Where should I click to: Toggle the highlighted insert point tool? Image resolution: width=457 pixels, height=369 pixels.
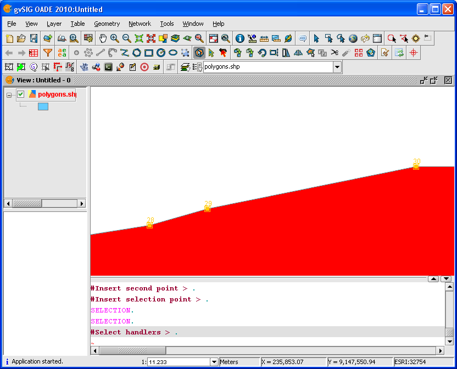[x=200, y=52]
